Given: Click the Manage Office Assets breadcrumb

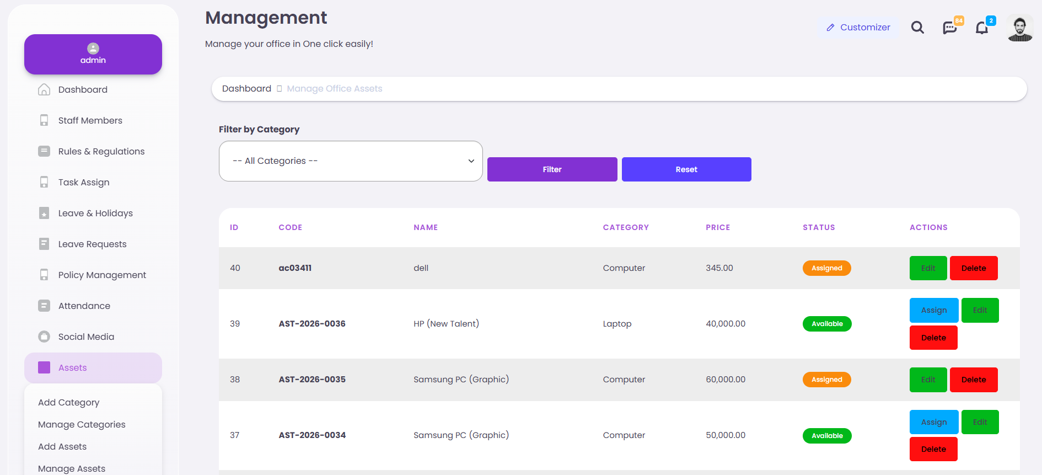Looking at the screenshot, I should [335, 88].
